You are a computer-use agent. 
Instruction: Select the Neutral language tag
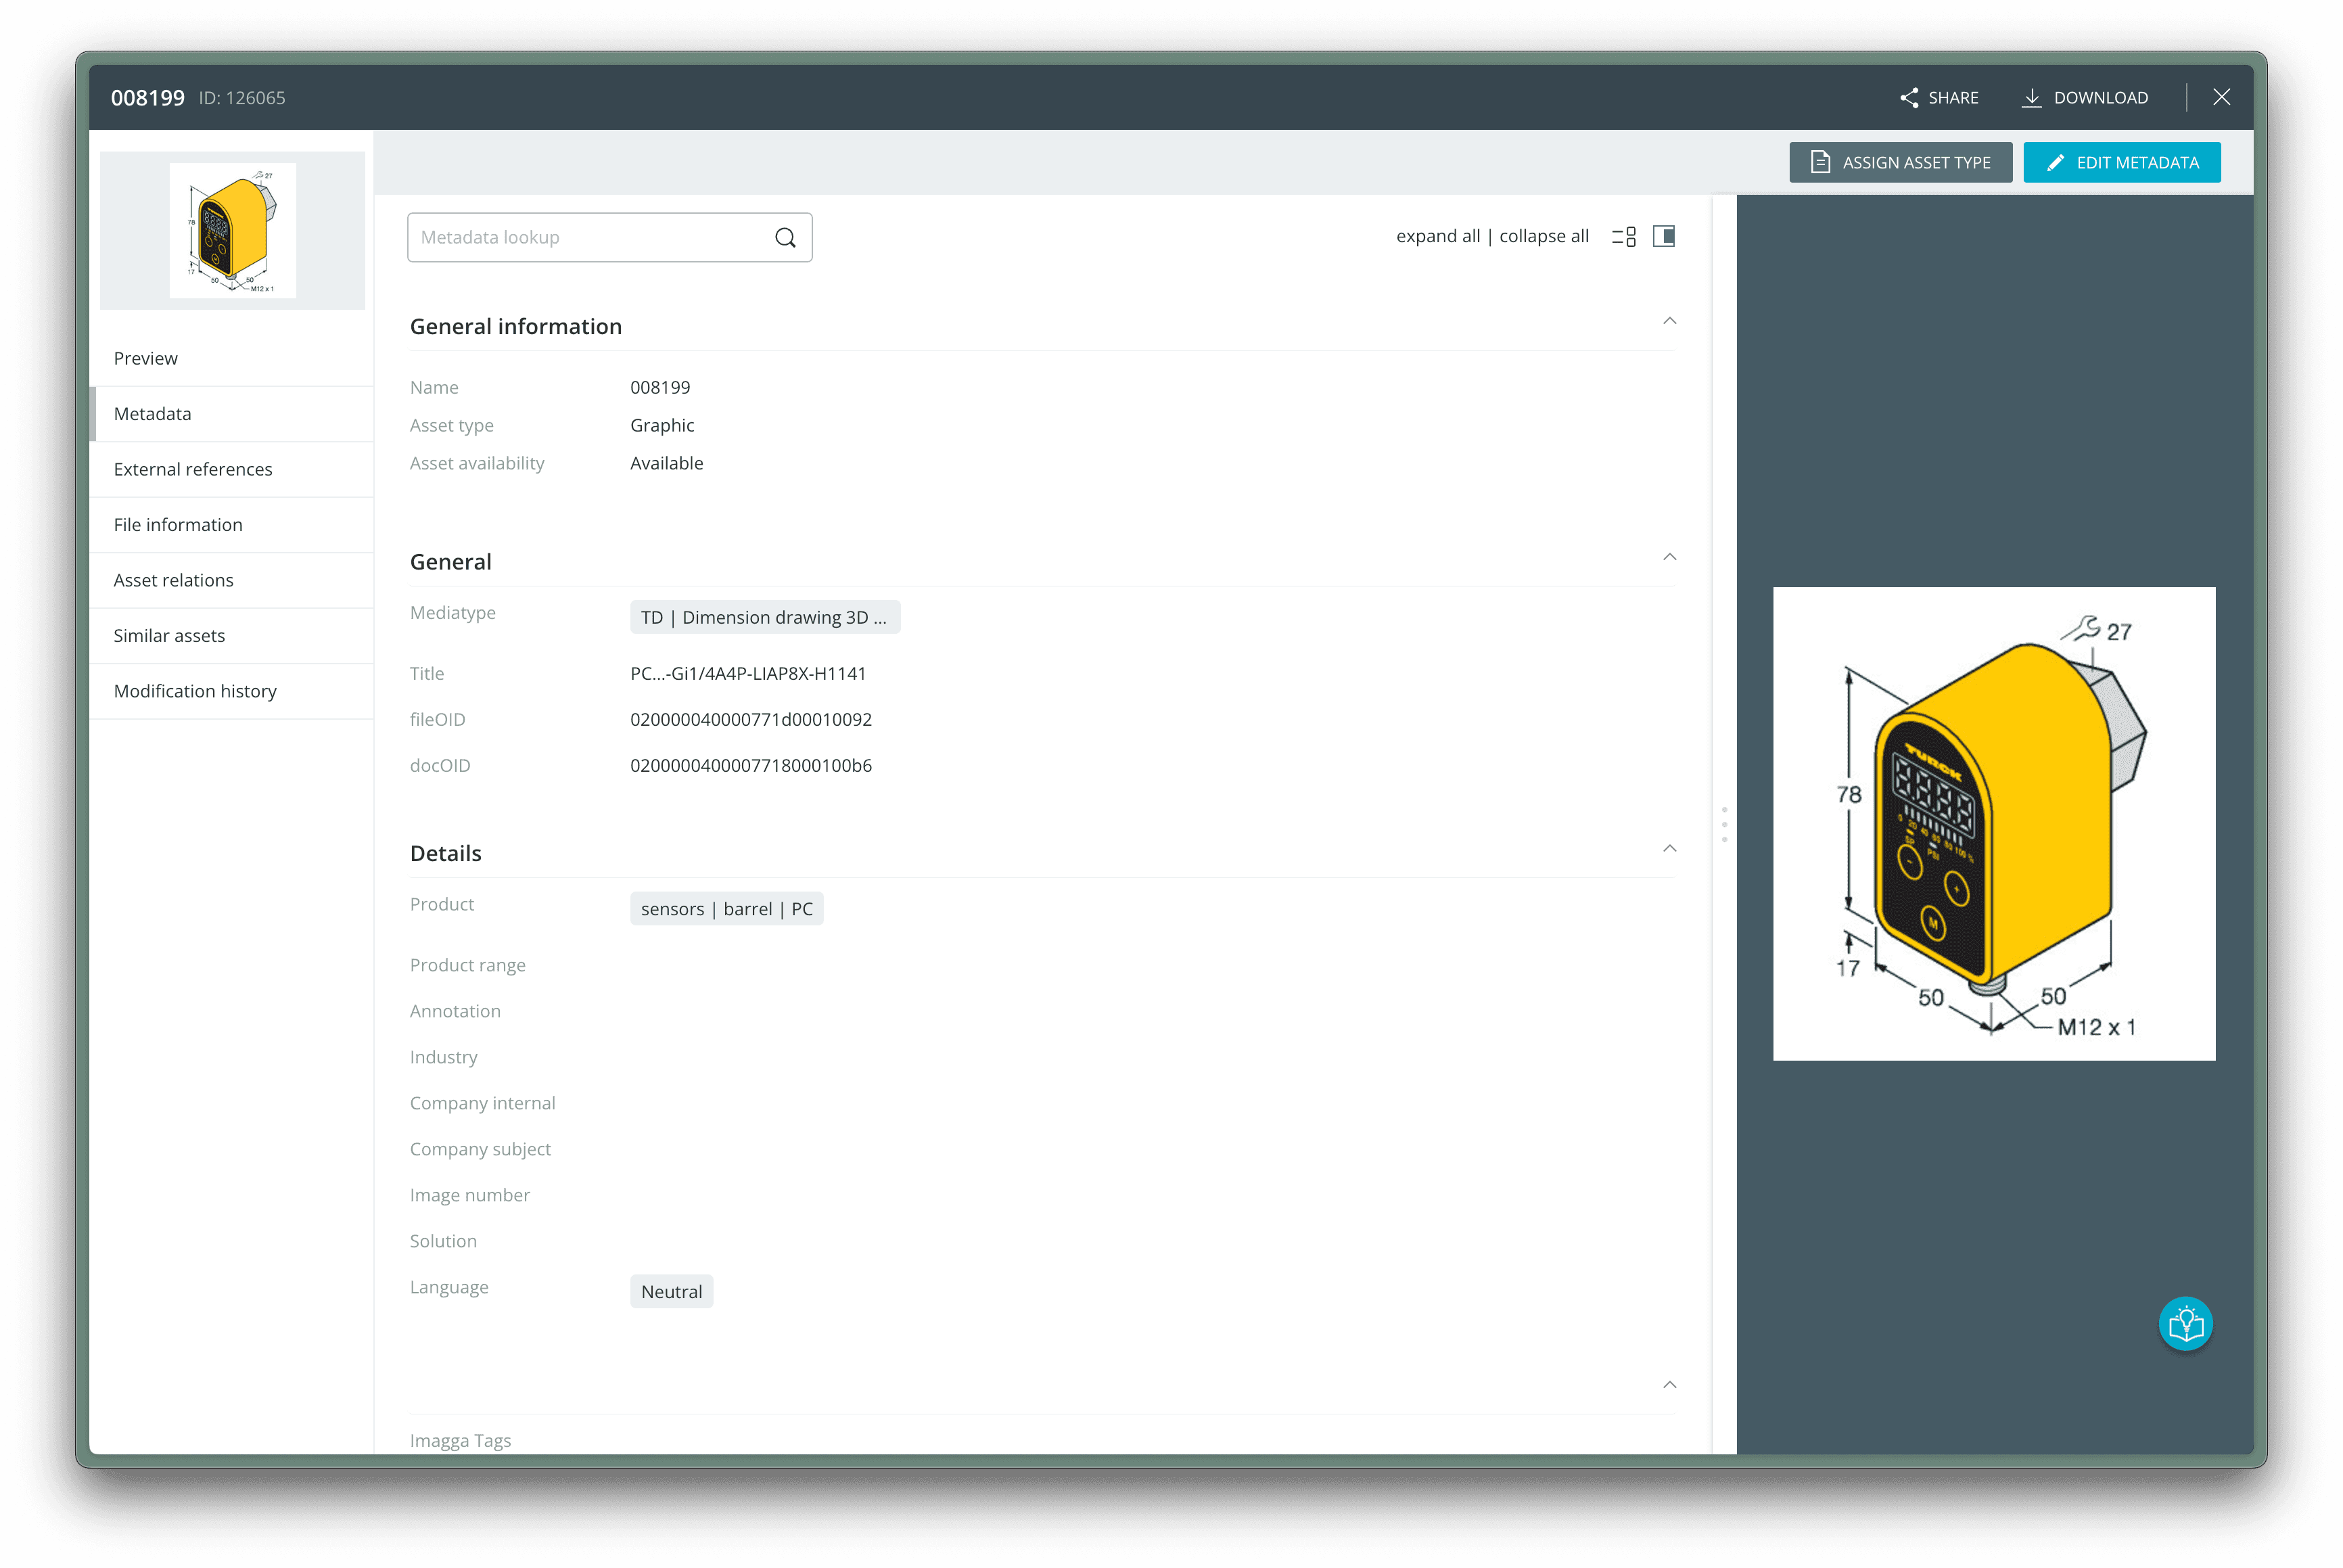tap(671, 1291)
